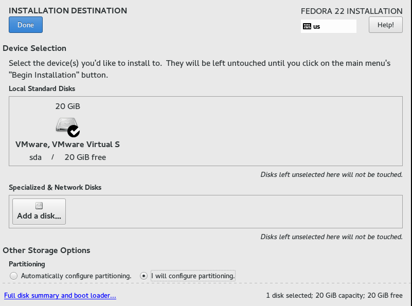Select the VMware hard disk icon
Screen dimensions: 412x306
pos(67,124)
